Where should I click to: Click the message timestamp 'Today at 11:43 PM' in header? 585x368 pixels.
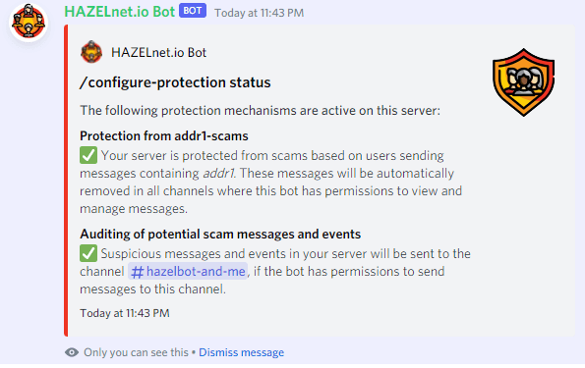pyautogui.click(x=259, y=13)
